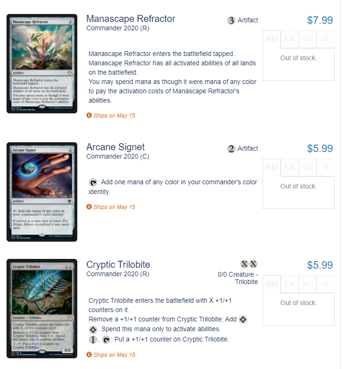Image resolution: width=344 pixels, height=369 pixels.
Task: Click the info icon beside Arcane Signet's ship date
Action: click(89, 207)
